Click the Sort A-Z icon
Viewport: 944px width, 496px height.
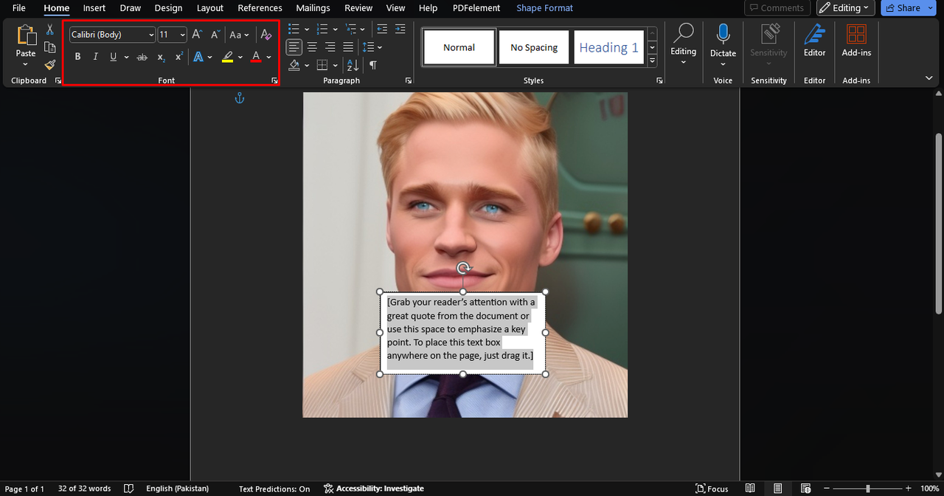[353, 65]
